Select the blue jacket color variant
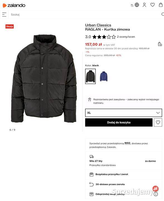Screen dimensions: 164x201 point(104,76)
